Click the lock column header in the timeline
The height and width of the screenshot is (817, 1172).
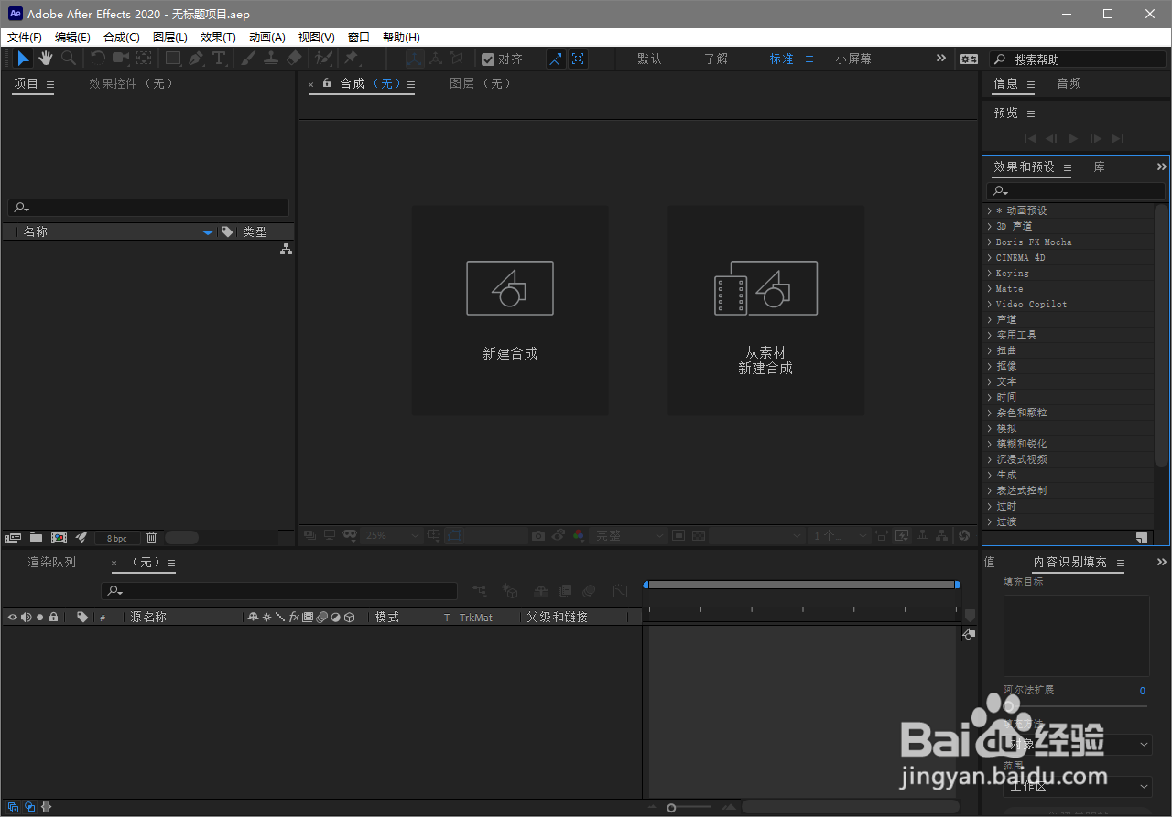(x=54, y=618)
